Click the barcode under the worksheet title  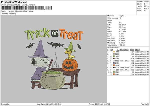click(27, 8)
